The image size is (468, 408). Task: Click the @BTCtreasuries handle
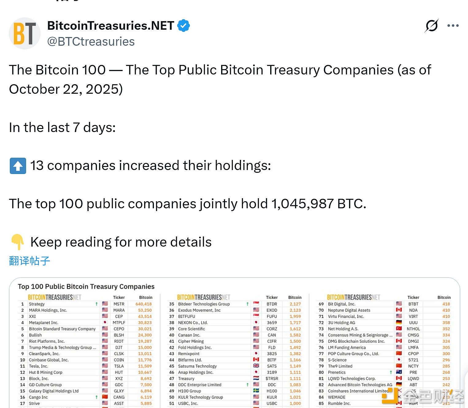click(91, 42)
